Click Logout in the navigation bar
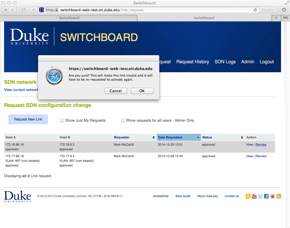 tap(267, 62)
